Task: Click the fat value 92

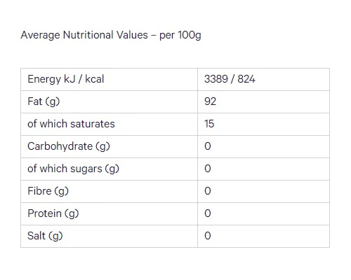Action: (x=210, y=101)
